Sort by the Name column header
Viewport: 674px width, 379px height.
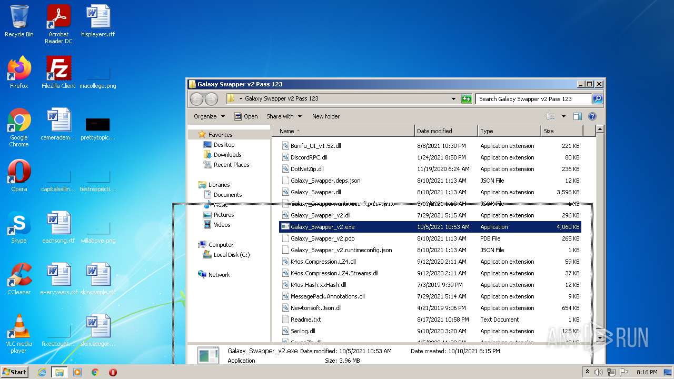tap(343, 131)
